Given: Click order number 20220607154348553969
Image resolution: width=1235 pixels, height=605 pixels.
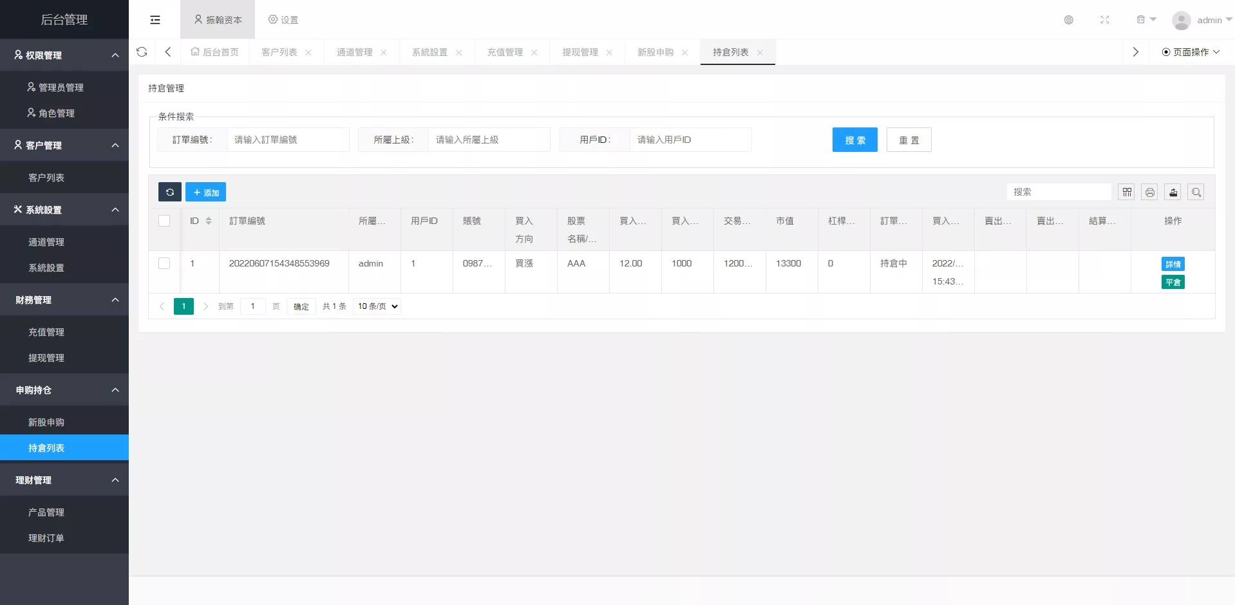Looking at the screenshot, I should 279,263.
